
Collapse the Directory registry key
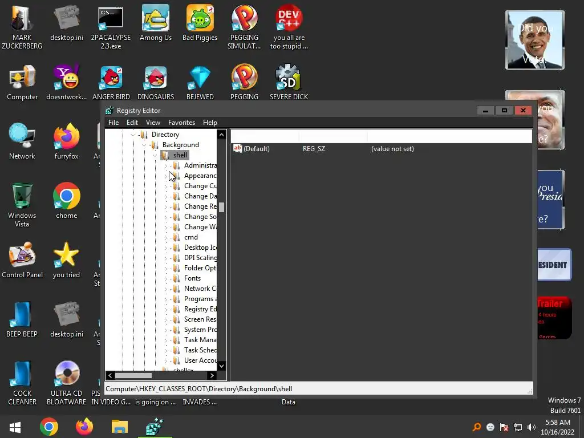tap(133, 135)
